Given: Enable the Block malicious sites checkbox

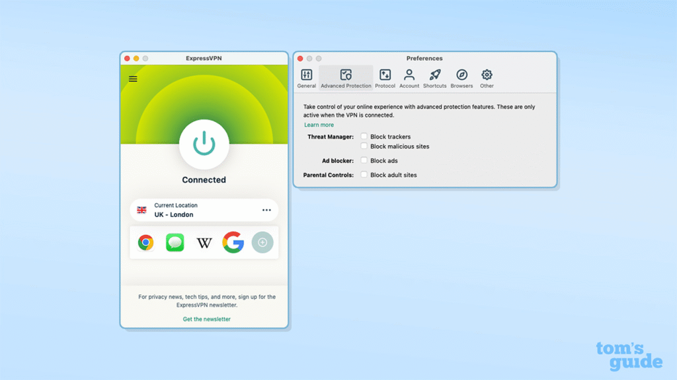Looking at the screenshot, I should coord(364,146).
